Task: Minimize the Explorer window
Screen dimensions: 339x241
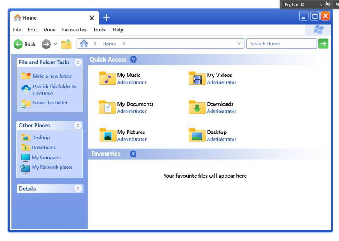Action: click(x=303, y=16)
